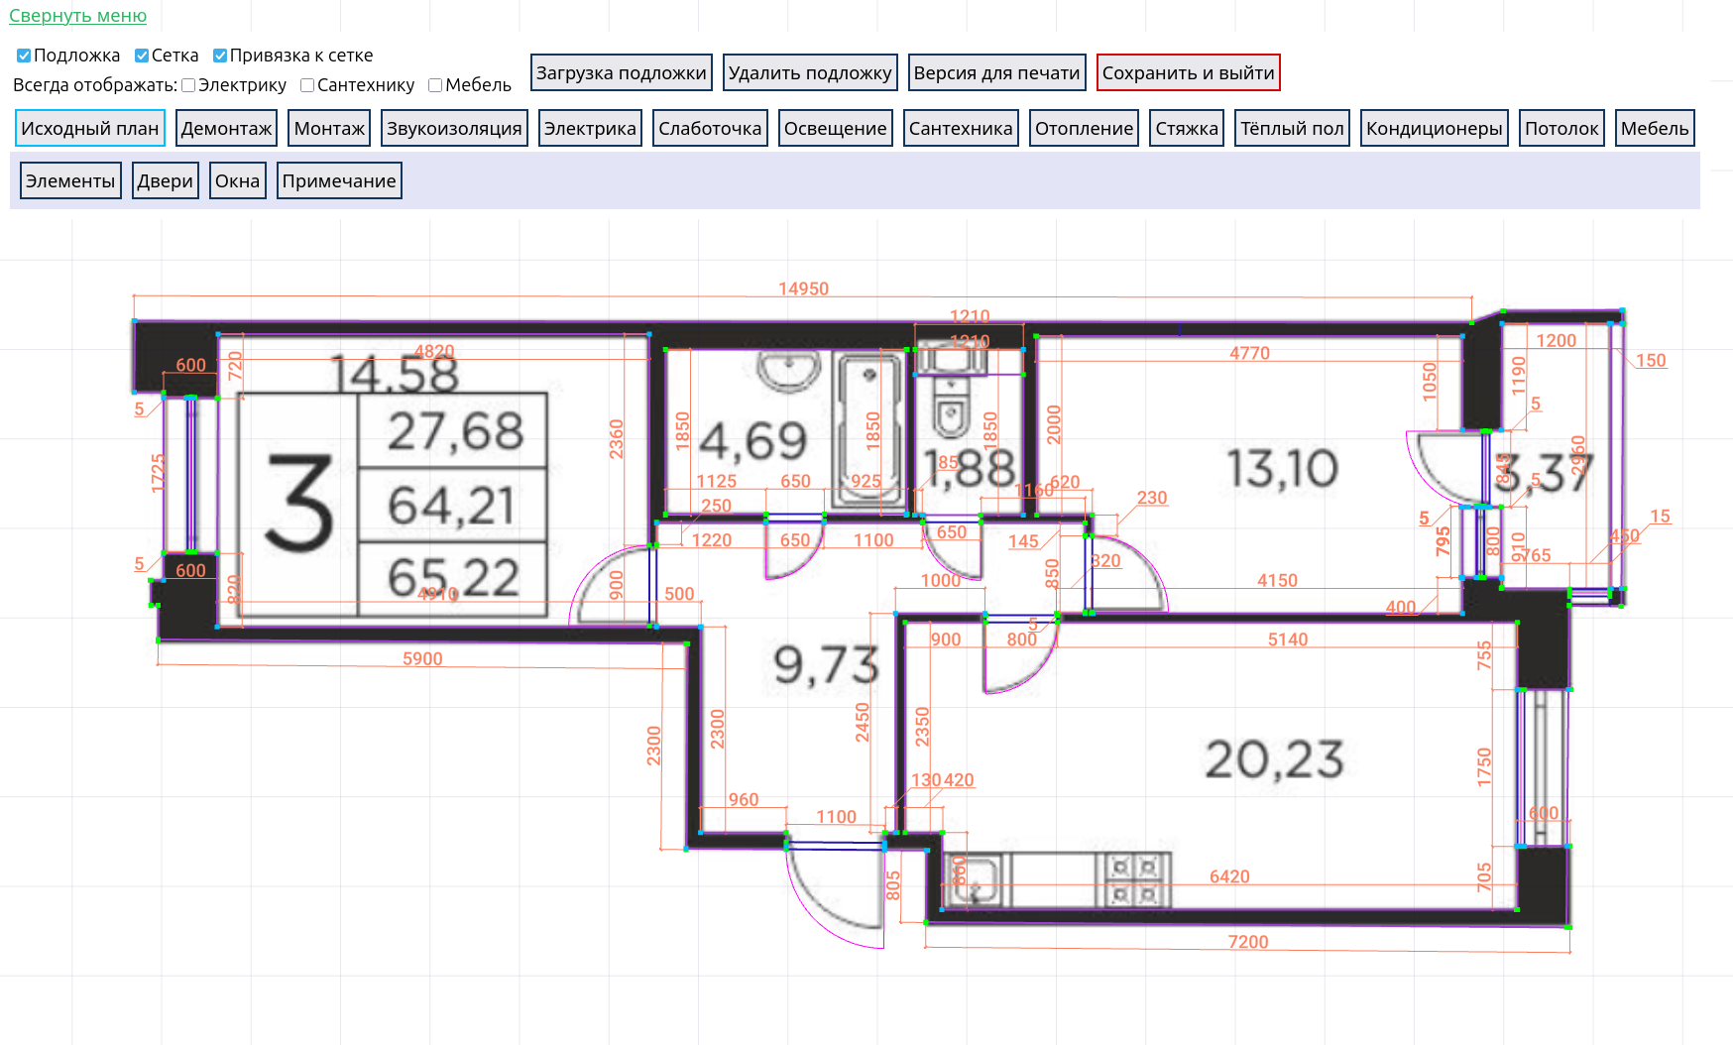
Task: Click the 2360 vertical dimension label
Action: [x=617, y=439]
